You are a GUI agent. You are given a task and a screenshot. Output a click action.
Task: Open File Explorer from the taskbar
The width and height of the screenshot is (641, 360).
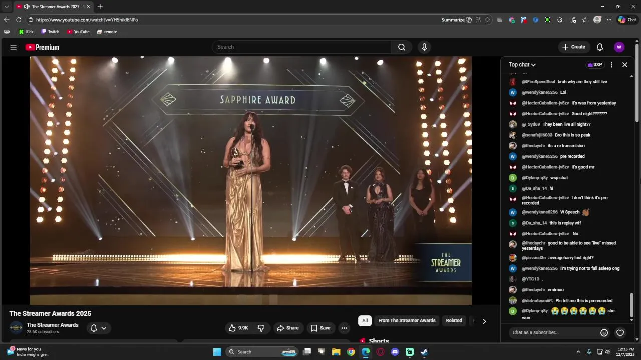click(x=336, y=352)
